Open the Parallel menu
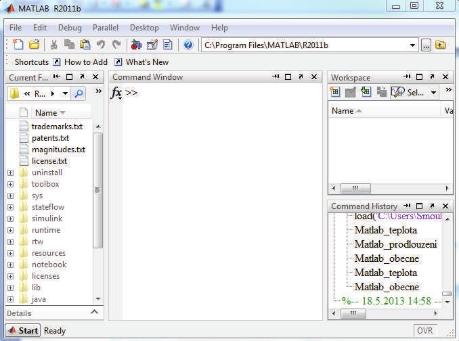Image resolution: width=459 pixels, height=341 pixels. (x=106, y=28)
